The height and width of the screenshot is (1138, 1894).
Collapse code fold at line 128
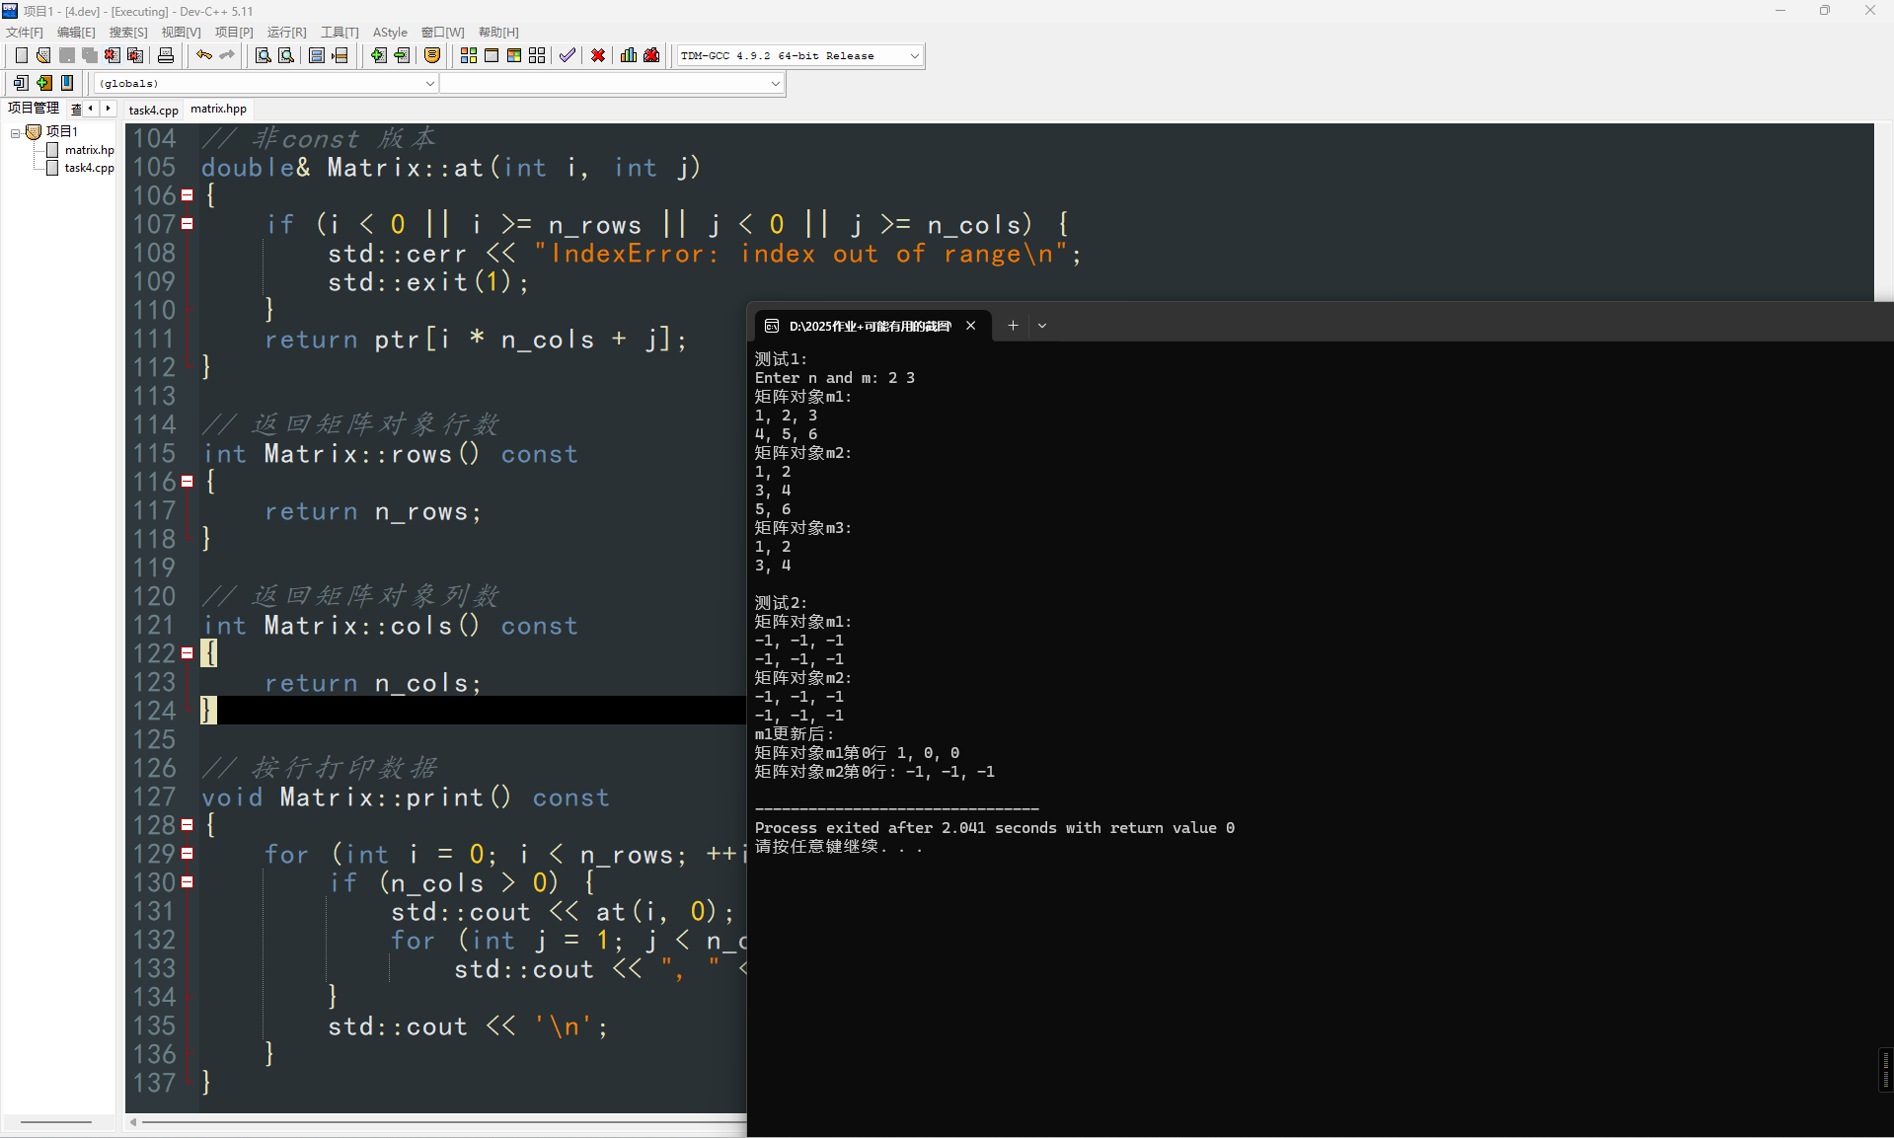point(187,825)
